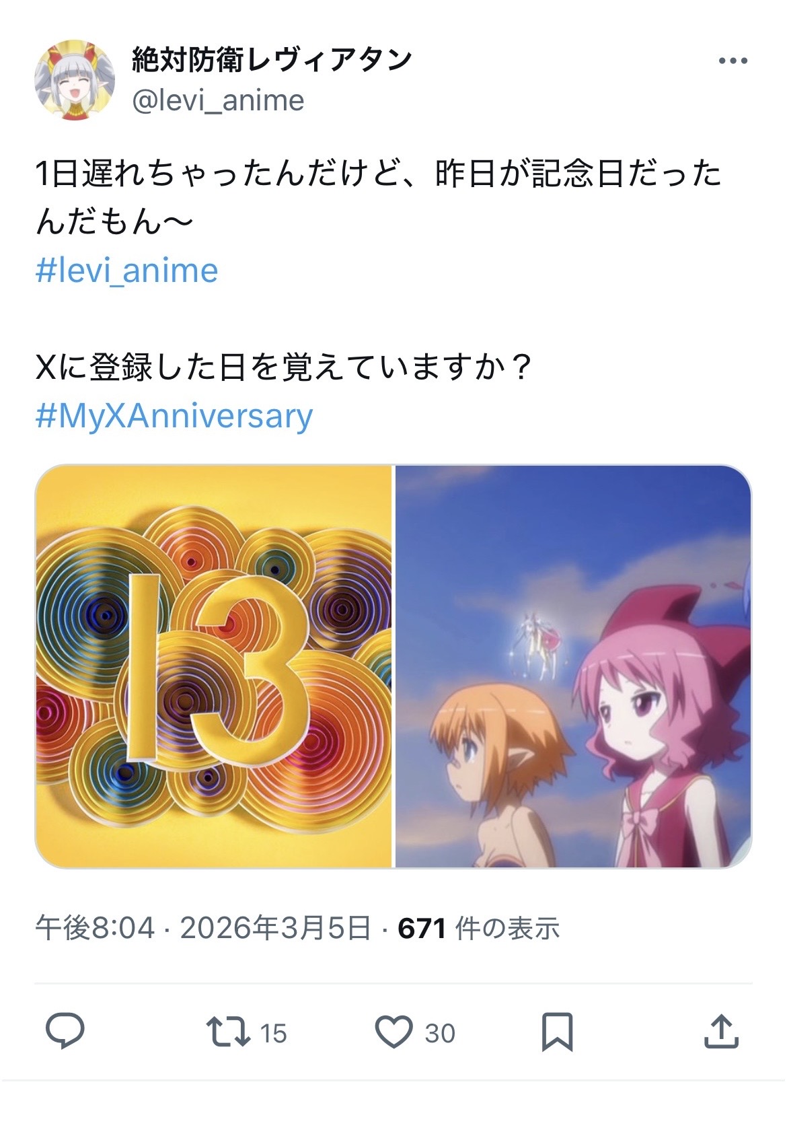Viewport: 787px width, 1142px height.
Task: Tap the repost arrows icon
Action: tap(228, 1032)
